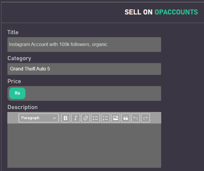Click the Description field label
This screenshot has height=171, width=204.
[x=22, y=107]
